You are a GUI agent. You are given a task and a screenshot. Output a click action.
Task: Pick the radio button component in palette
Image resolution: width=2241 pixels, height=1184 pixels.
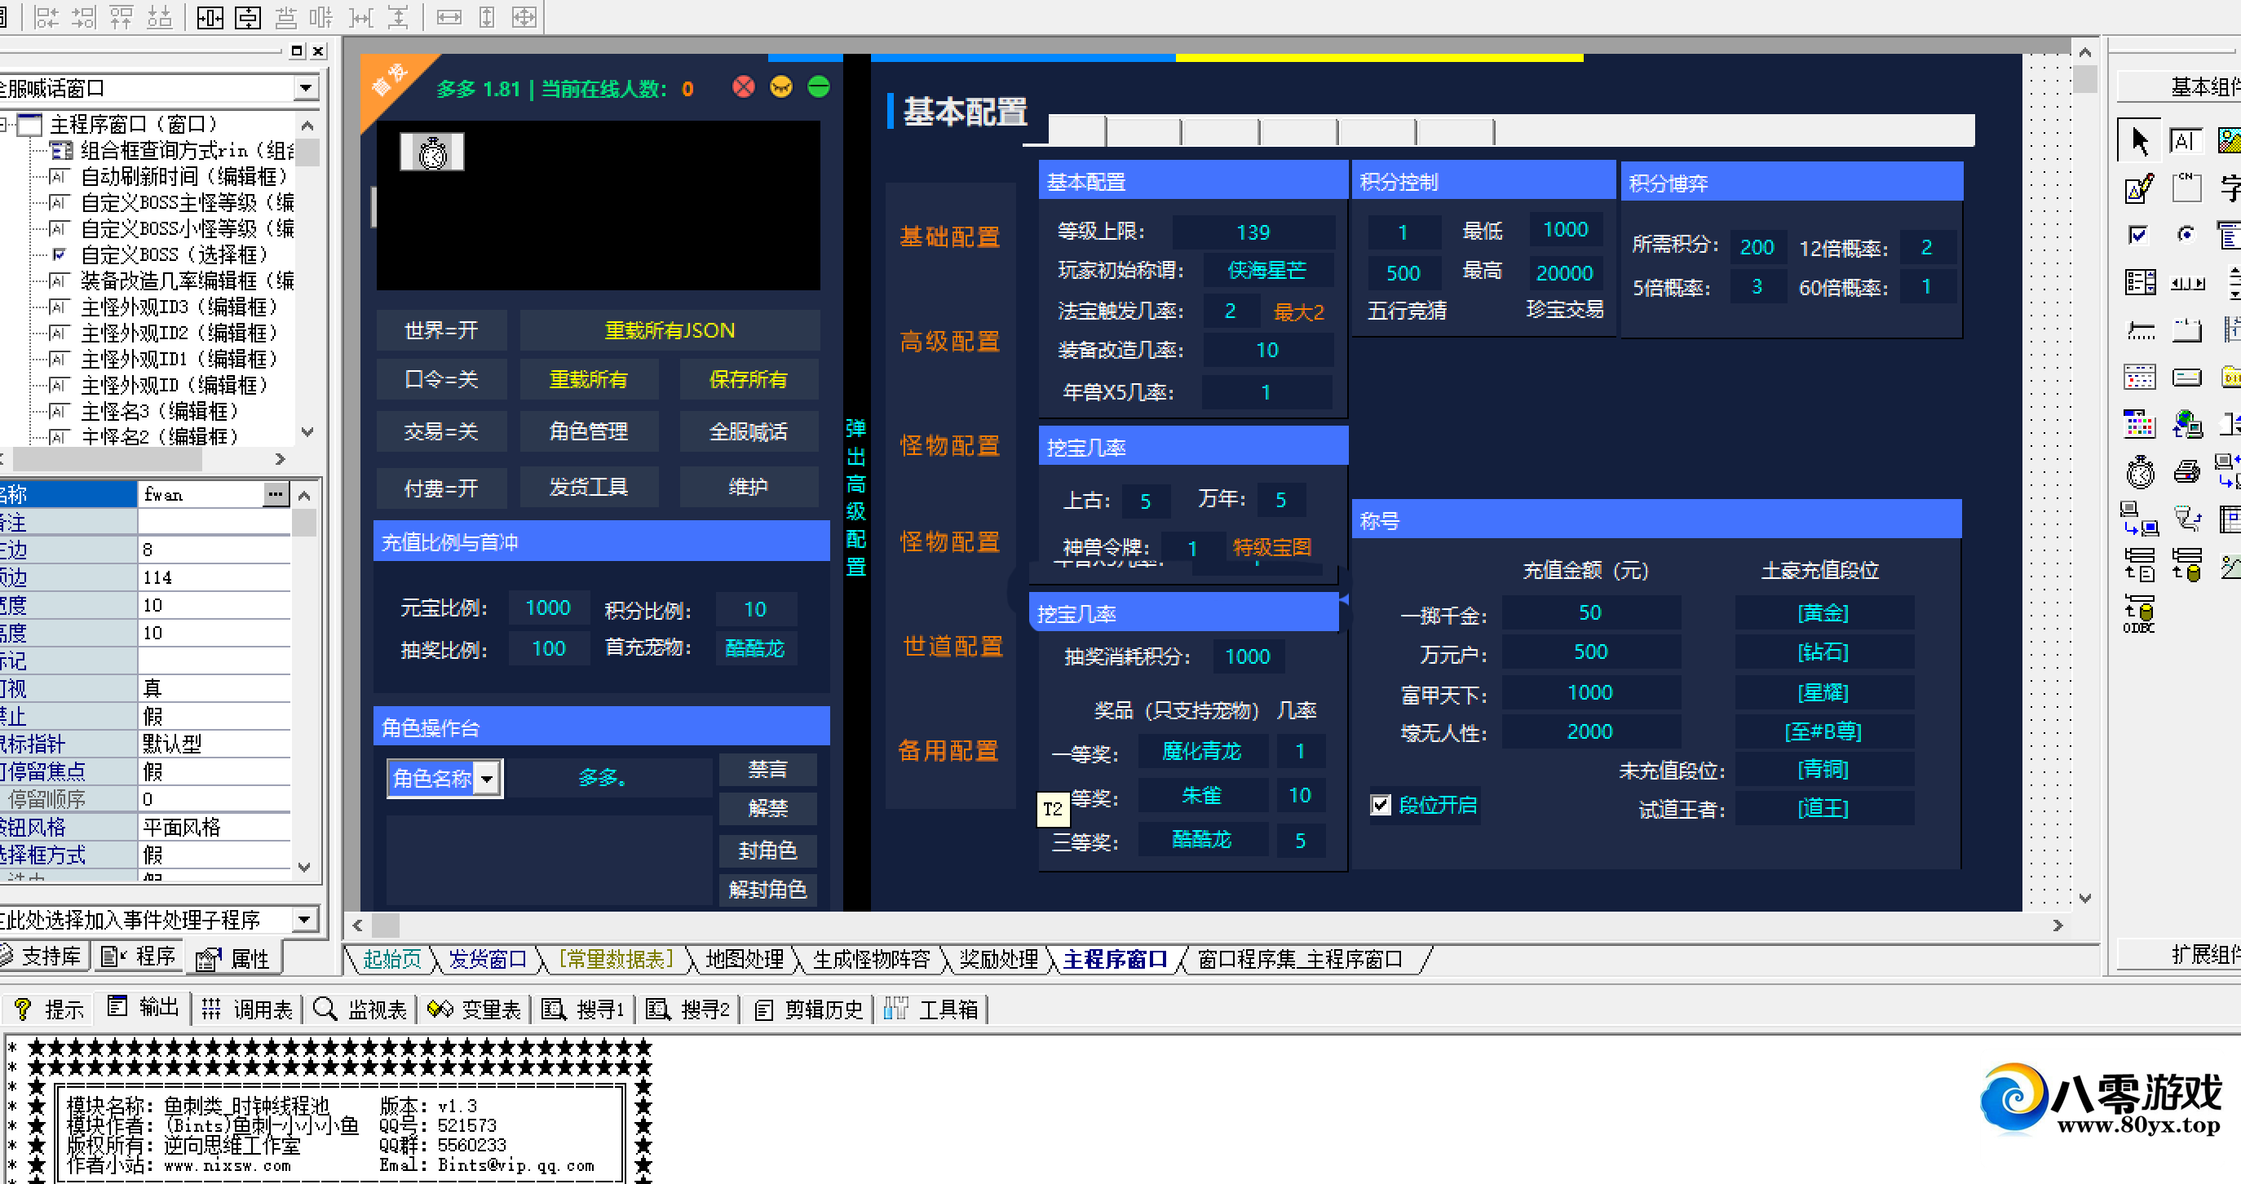point(2186,234)
